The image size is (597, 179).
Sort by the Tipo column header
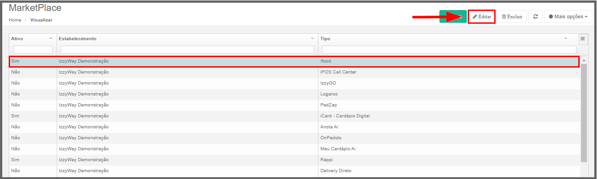pos(325,39)
